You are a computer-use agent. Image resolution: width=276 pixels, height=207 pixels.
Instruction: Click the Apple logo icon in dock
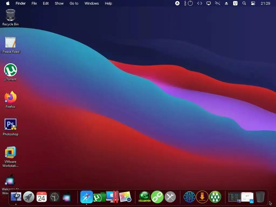pos(67,197)
